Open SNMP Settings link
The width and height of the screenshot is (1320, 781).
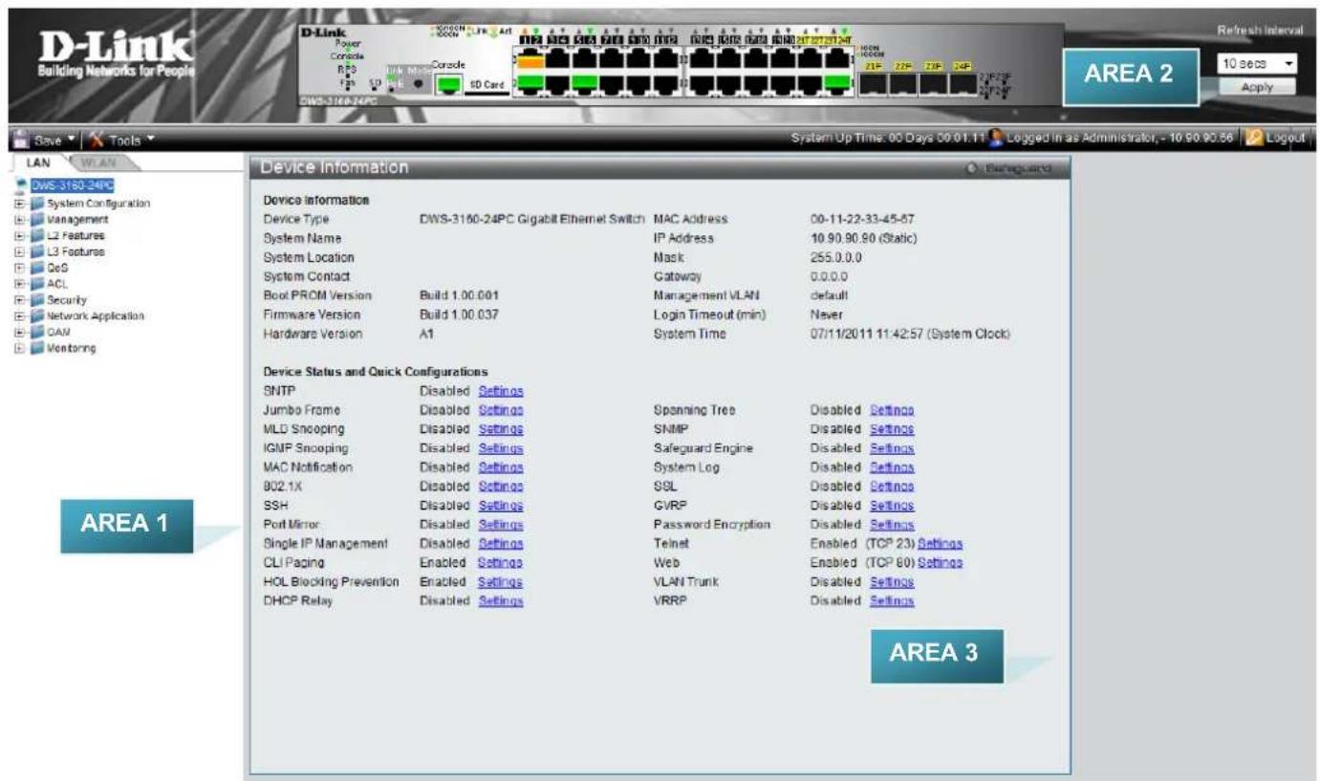pyautogui.click(x=892, y=429)
